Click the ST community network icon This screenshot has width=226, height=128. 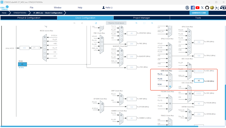[x=217, y=8]
